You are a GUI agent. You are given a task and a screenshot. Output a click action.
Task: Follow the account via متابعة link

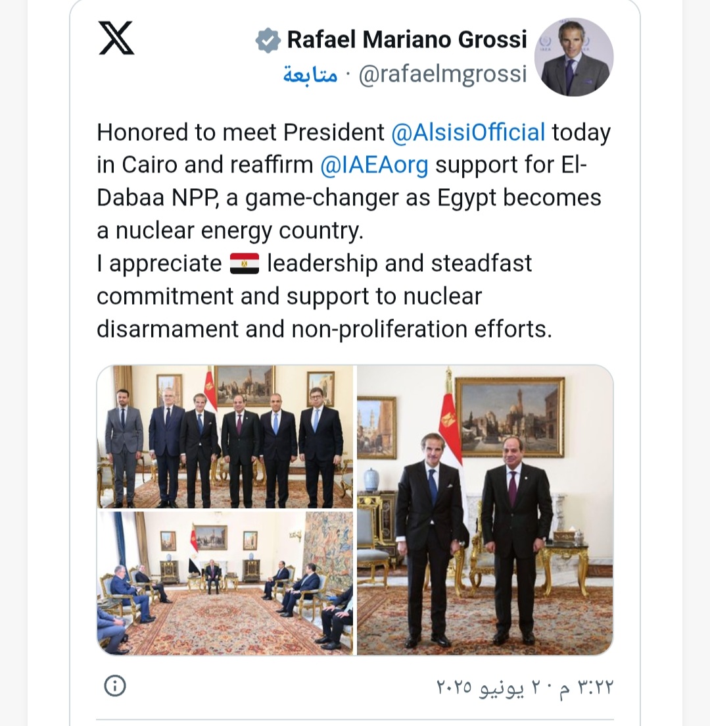point(310,75)
